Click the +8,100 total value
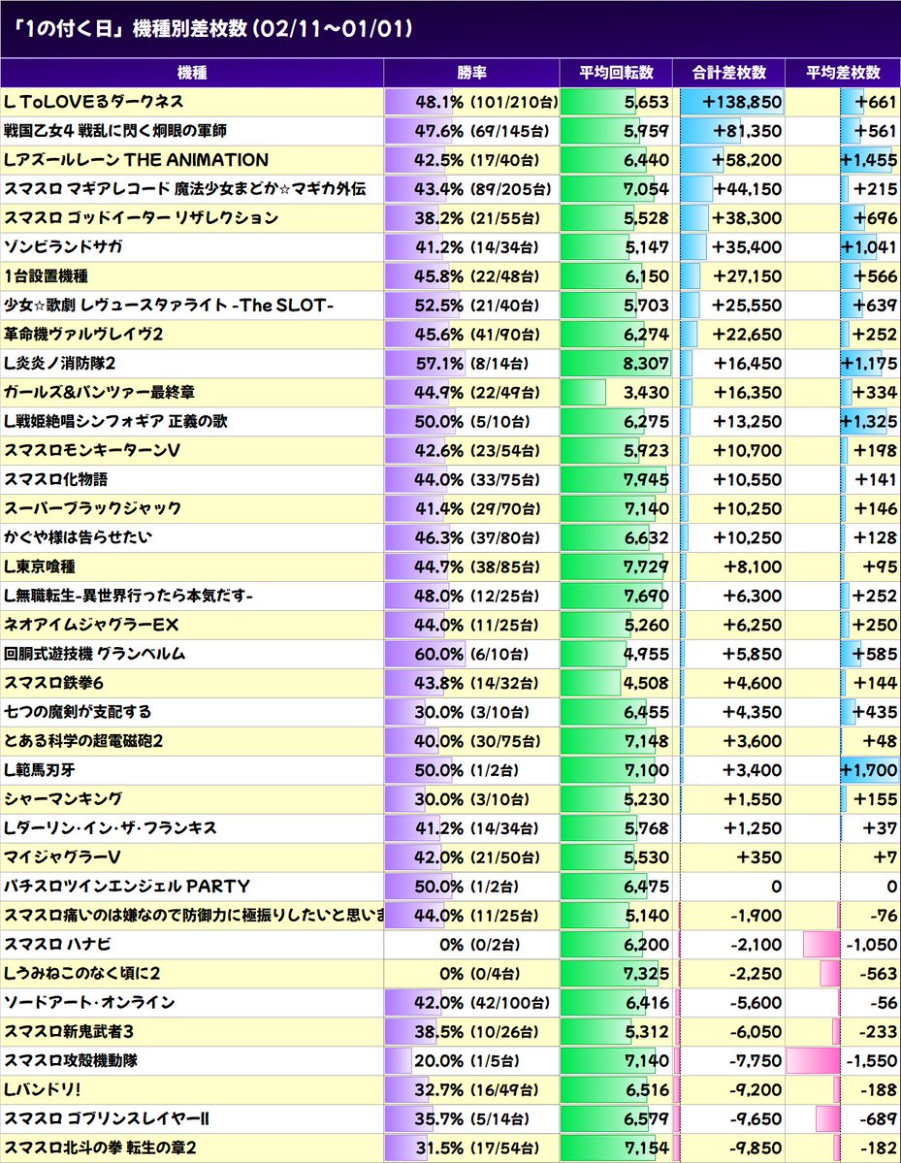The width and height of the screenshot is (901, 1163). click(753, 566)
